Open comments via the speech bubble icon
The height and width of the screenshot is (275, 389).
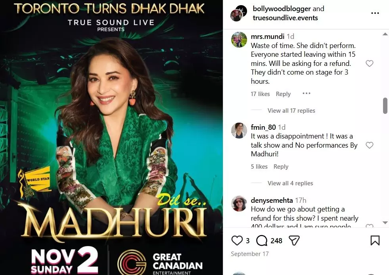pos(261,240)
